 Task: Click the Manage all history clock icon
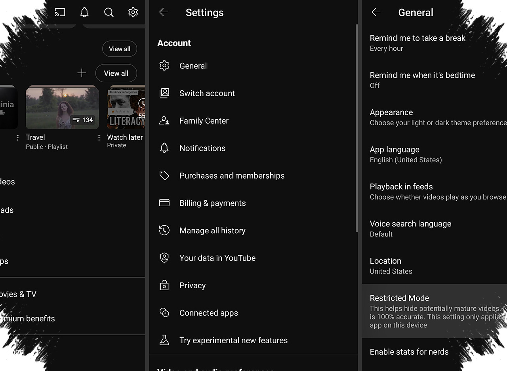coord(164,230)
